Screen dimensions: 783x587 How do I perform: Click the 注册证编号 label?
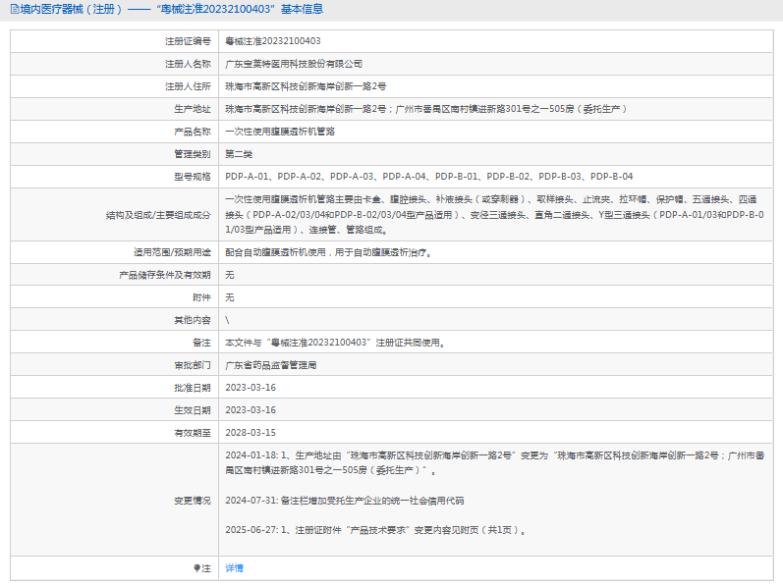[188, 41]
